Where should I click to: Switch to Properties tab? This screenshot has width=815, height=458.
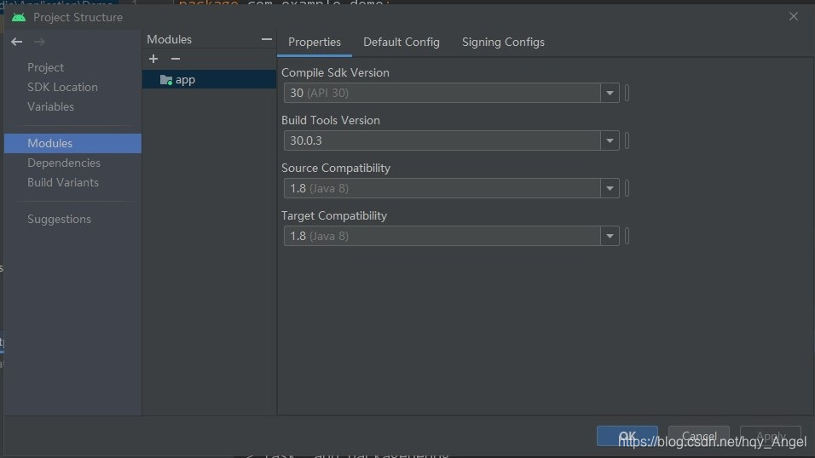pos(315,43)
